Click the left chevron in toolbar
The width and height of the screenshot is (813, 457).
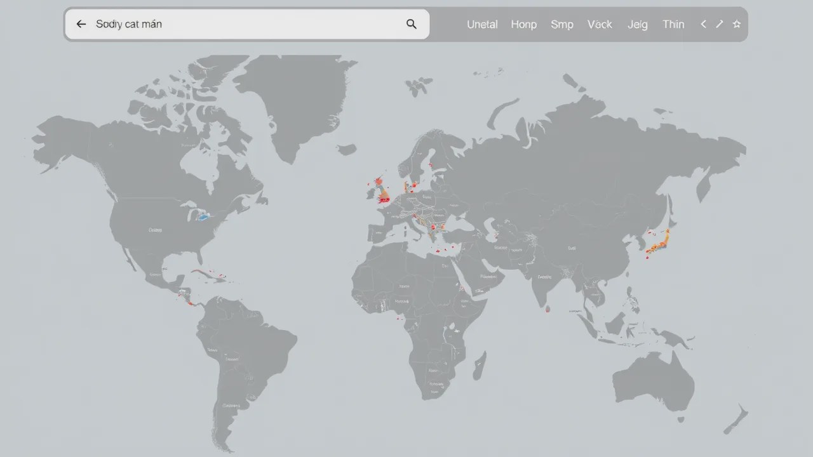click(x=703, y=24)
